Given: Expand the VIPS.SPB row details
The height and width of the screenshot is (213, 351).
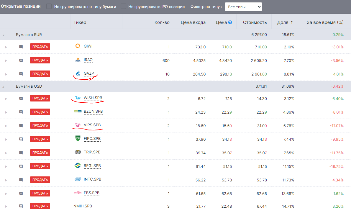Looking at the screenshot, I should pyautogui.click(x=6, y=126).
